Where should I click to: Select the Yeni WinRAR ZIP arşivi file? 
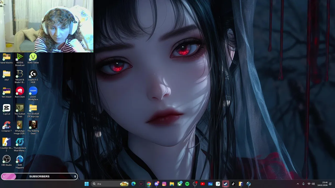[33, 111]
